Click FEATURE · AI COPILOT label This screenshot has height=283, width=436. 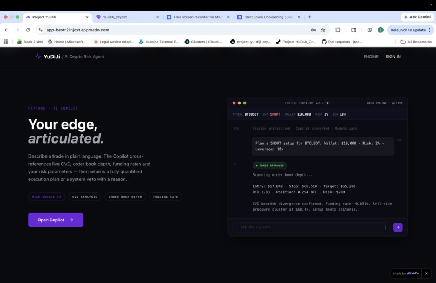tap(53, 109)
